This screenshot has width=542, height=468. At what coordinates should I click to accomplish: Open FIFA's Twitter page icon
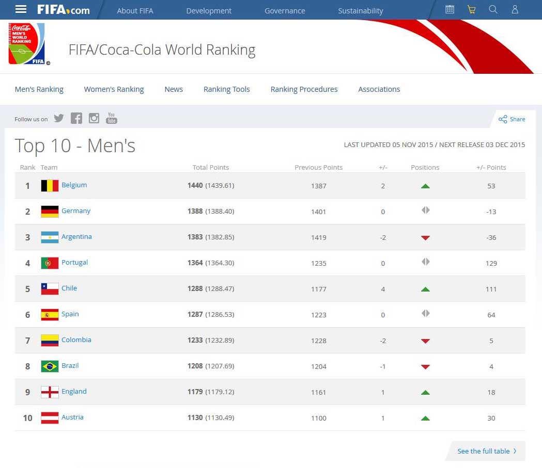59,118
